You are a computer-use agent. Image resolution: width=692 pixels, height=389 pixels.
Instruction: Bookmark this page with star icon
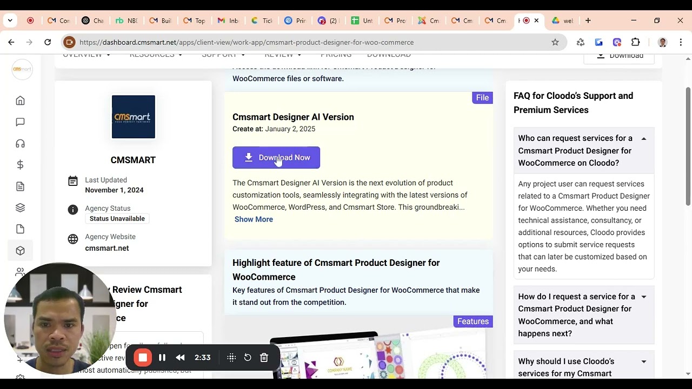point(555,42)
